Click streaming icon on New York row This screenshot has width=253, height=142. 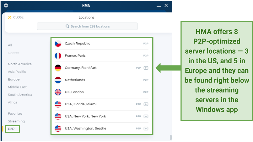point(146,116)
